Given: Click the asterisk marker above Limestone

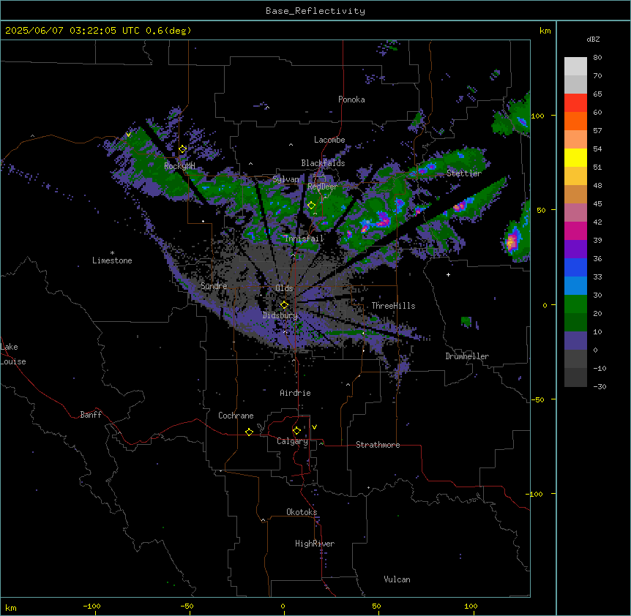Looking at the screenshot, I should 112,253.
